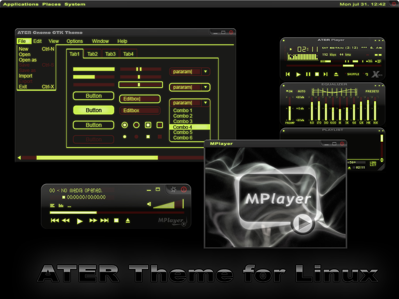Click LOAD LIST in Playlist window

coord(373,164)
